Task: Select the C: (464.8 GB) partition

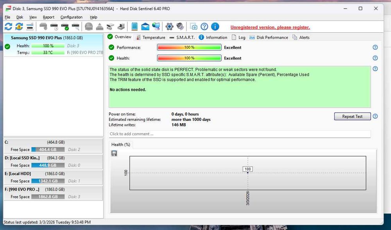Action: click(x=53, y=146)
